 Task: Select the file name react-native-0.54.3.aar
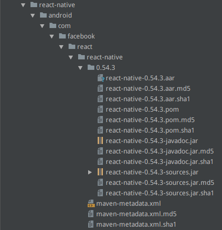pos(140,78)
